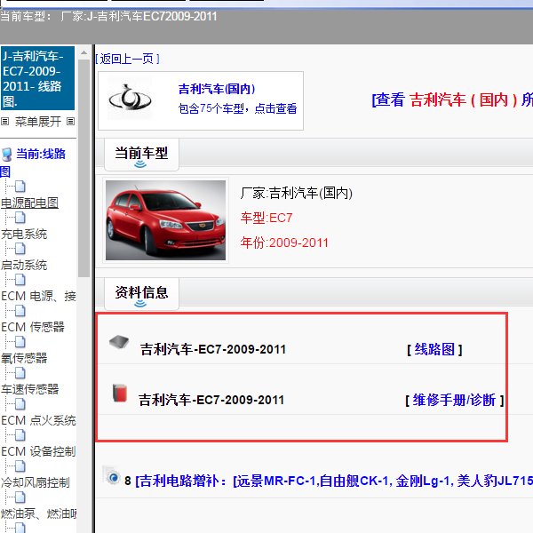Click the document icon beside 吉利电路增补

(112, 475)
